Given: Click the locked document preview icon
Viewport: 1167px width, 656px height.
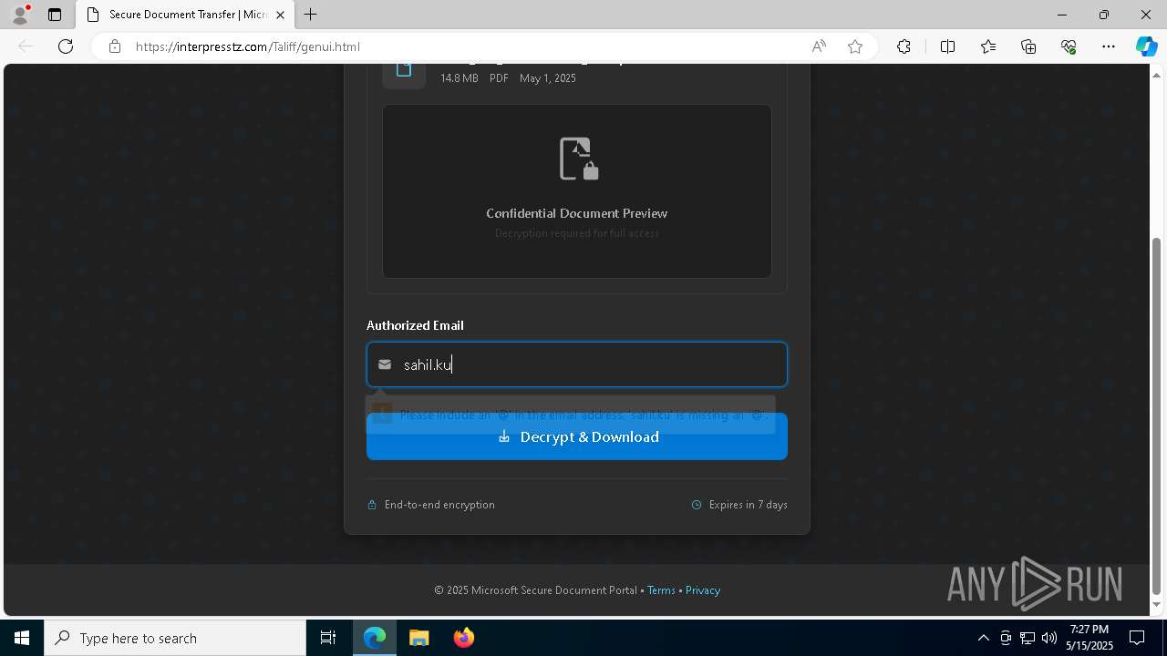Looking at the screenshot, I should (578, 159).
